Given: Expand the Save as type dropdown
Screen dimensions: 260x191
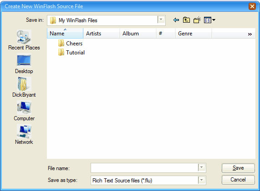Looking at the screenshot, I should pyautogui.click(x=202, y=180).
